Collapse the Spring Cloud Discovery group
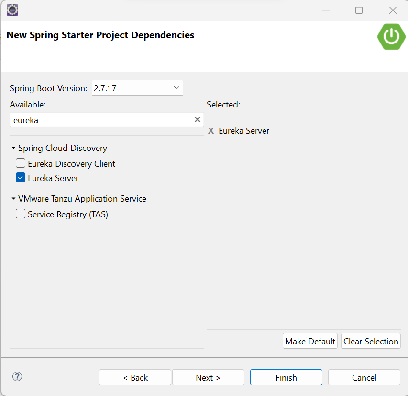 (x=13, y=148)
